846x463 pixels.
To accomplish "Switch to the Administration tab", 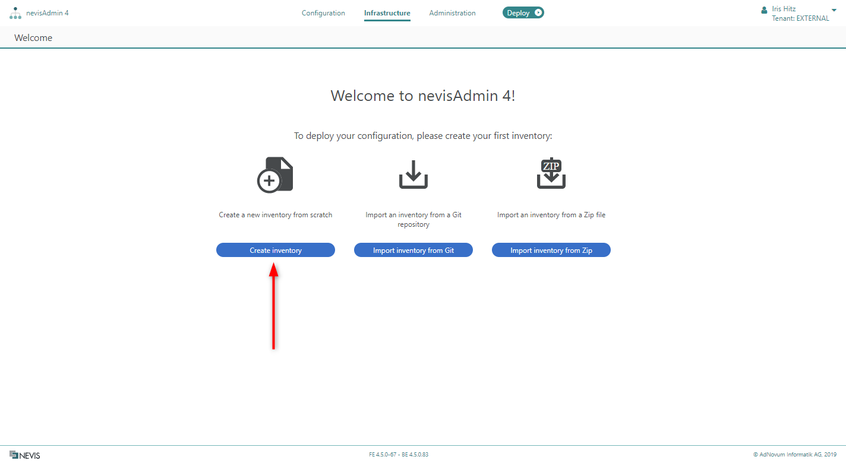I will click(452, 13).
